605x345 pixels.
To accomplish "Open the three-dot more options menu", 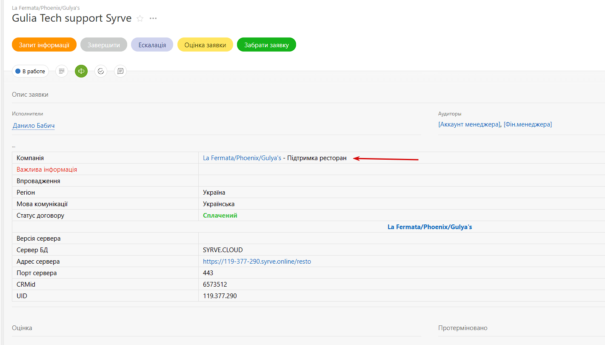I will click(x=153, y=18).
